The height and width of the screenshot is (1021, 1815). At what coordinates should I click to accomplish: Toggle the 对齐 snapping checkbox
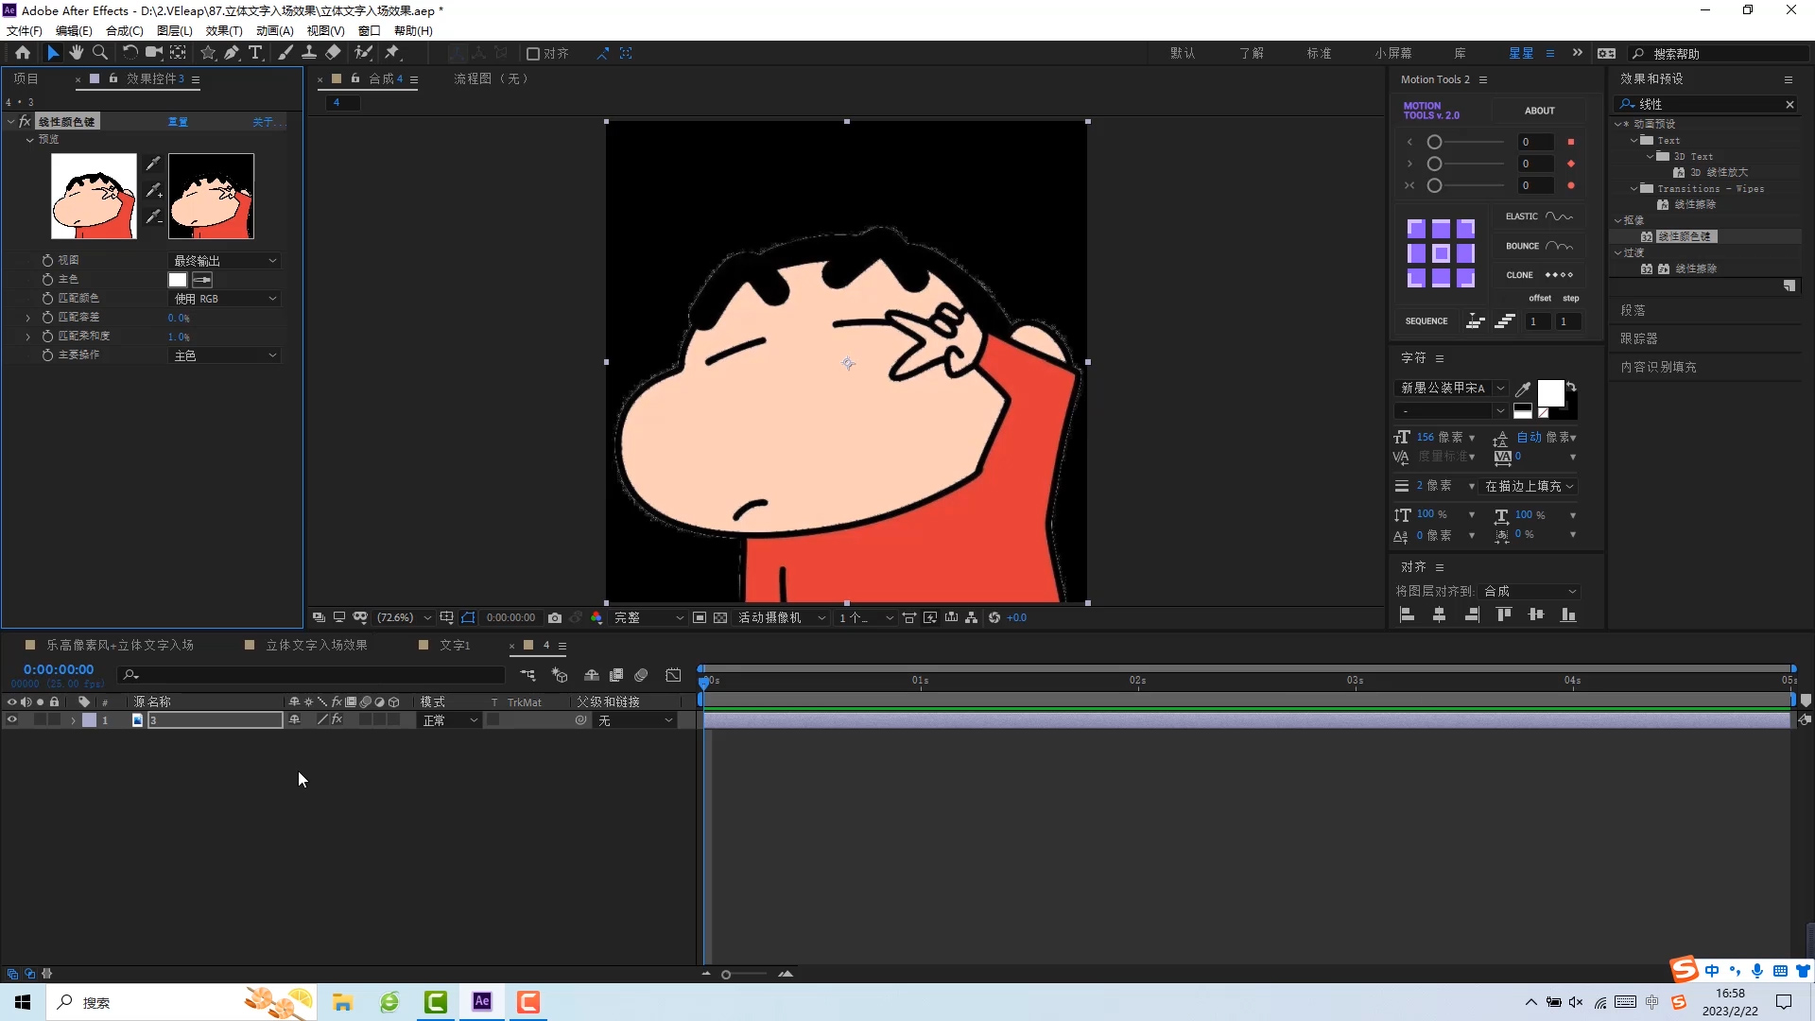point(533,54)
